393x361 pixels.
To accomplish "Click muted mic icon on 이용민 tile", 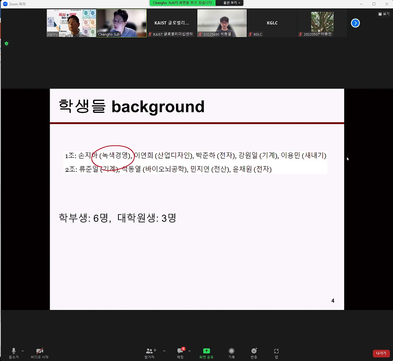I will pyautogui.click(x=301, y=34).
